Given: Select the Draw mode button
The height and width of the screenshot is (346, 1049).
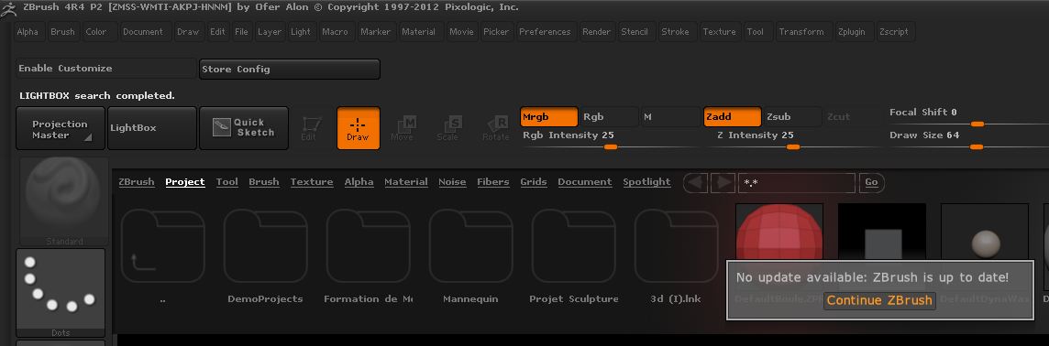Looking at the screenshot, I should [x=358, y=128].
